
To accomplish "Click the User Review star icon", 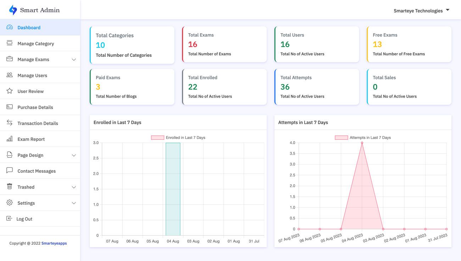I will tap(10, 91).
